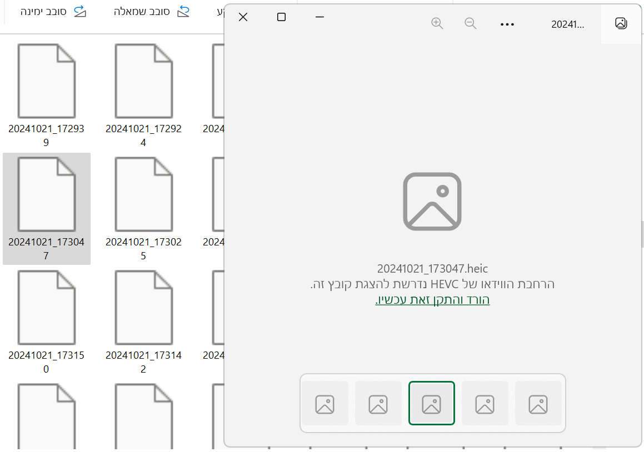644x452 pixels.
Task: Zoom out of the photo
Action: tap(470, 23)
